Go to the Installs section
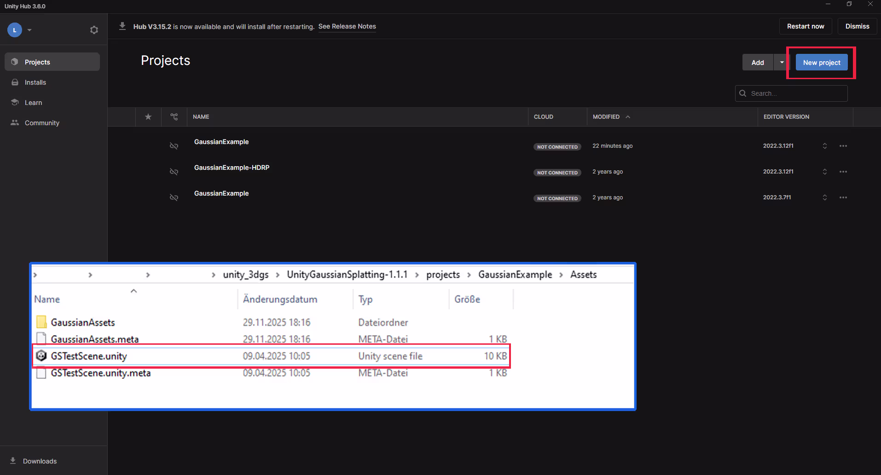The height and width of the screenshot is (475, 881). pos(35,82)
